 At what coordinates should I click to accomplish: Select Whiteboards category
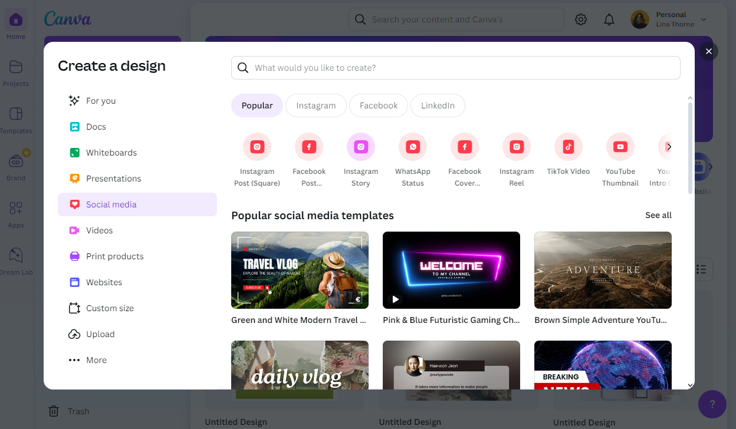click(137, 153)
